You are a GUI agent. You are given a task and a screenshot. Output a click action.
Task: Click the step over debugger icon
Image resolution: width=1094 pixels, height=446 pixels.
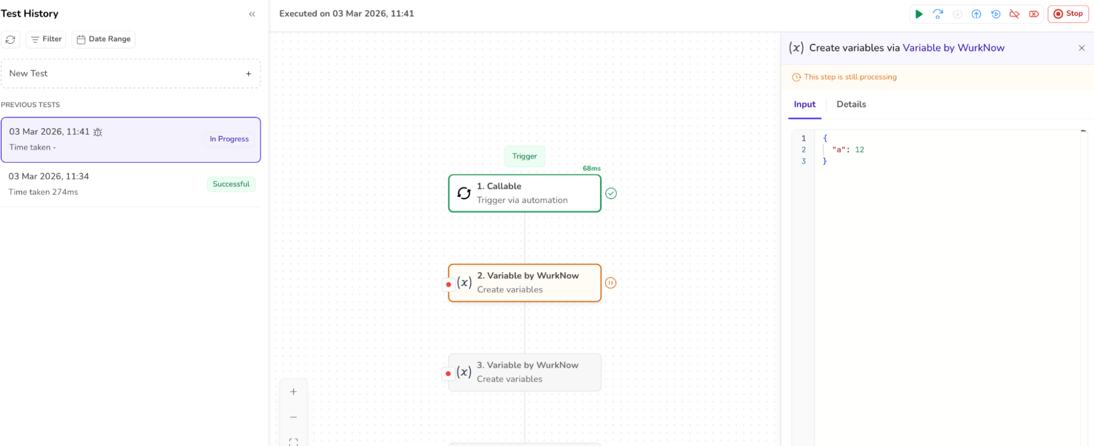click(x=938, y=14)
